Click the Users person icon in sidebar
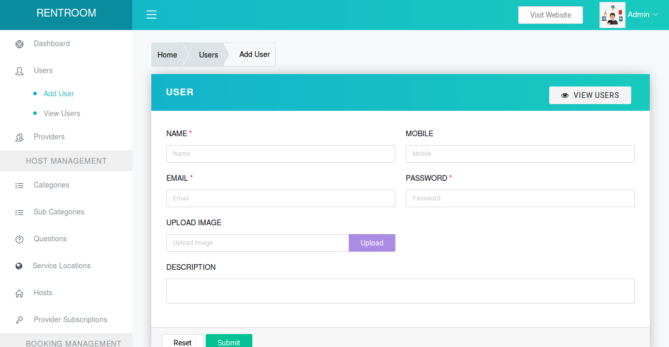The height and width of the screenshot is (347, 669). pos(19,71)
